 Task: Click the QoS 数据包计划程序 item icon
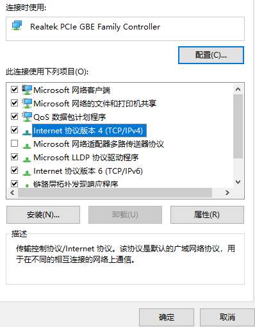point(27,117)
